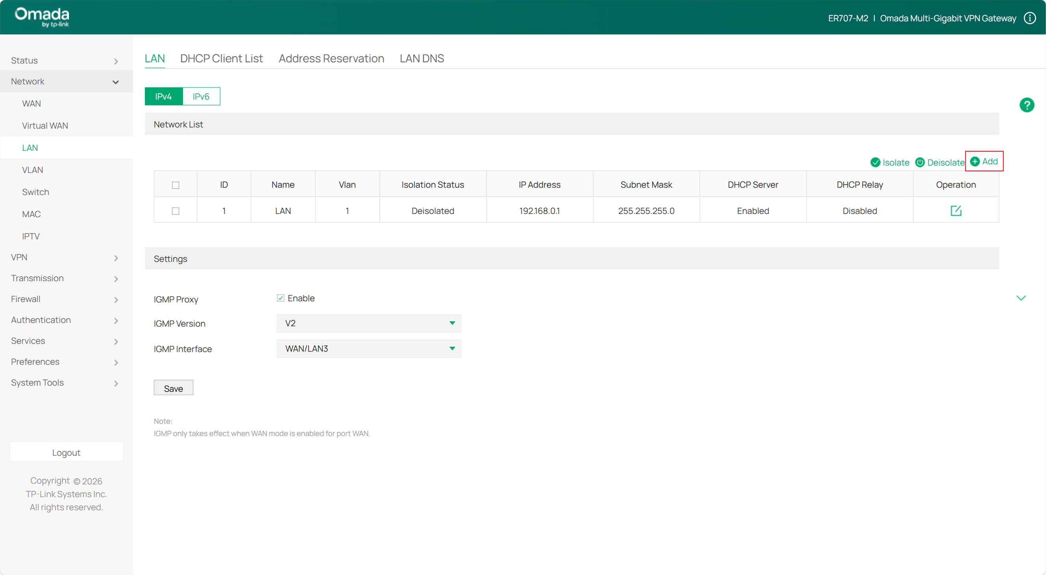Open the device info icon next to gateway name
Screen dimensions: 1046x575
(x=1030, y=18)
